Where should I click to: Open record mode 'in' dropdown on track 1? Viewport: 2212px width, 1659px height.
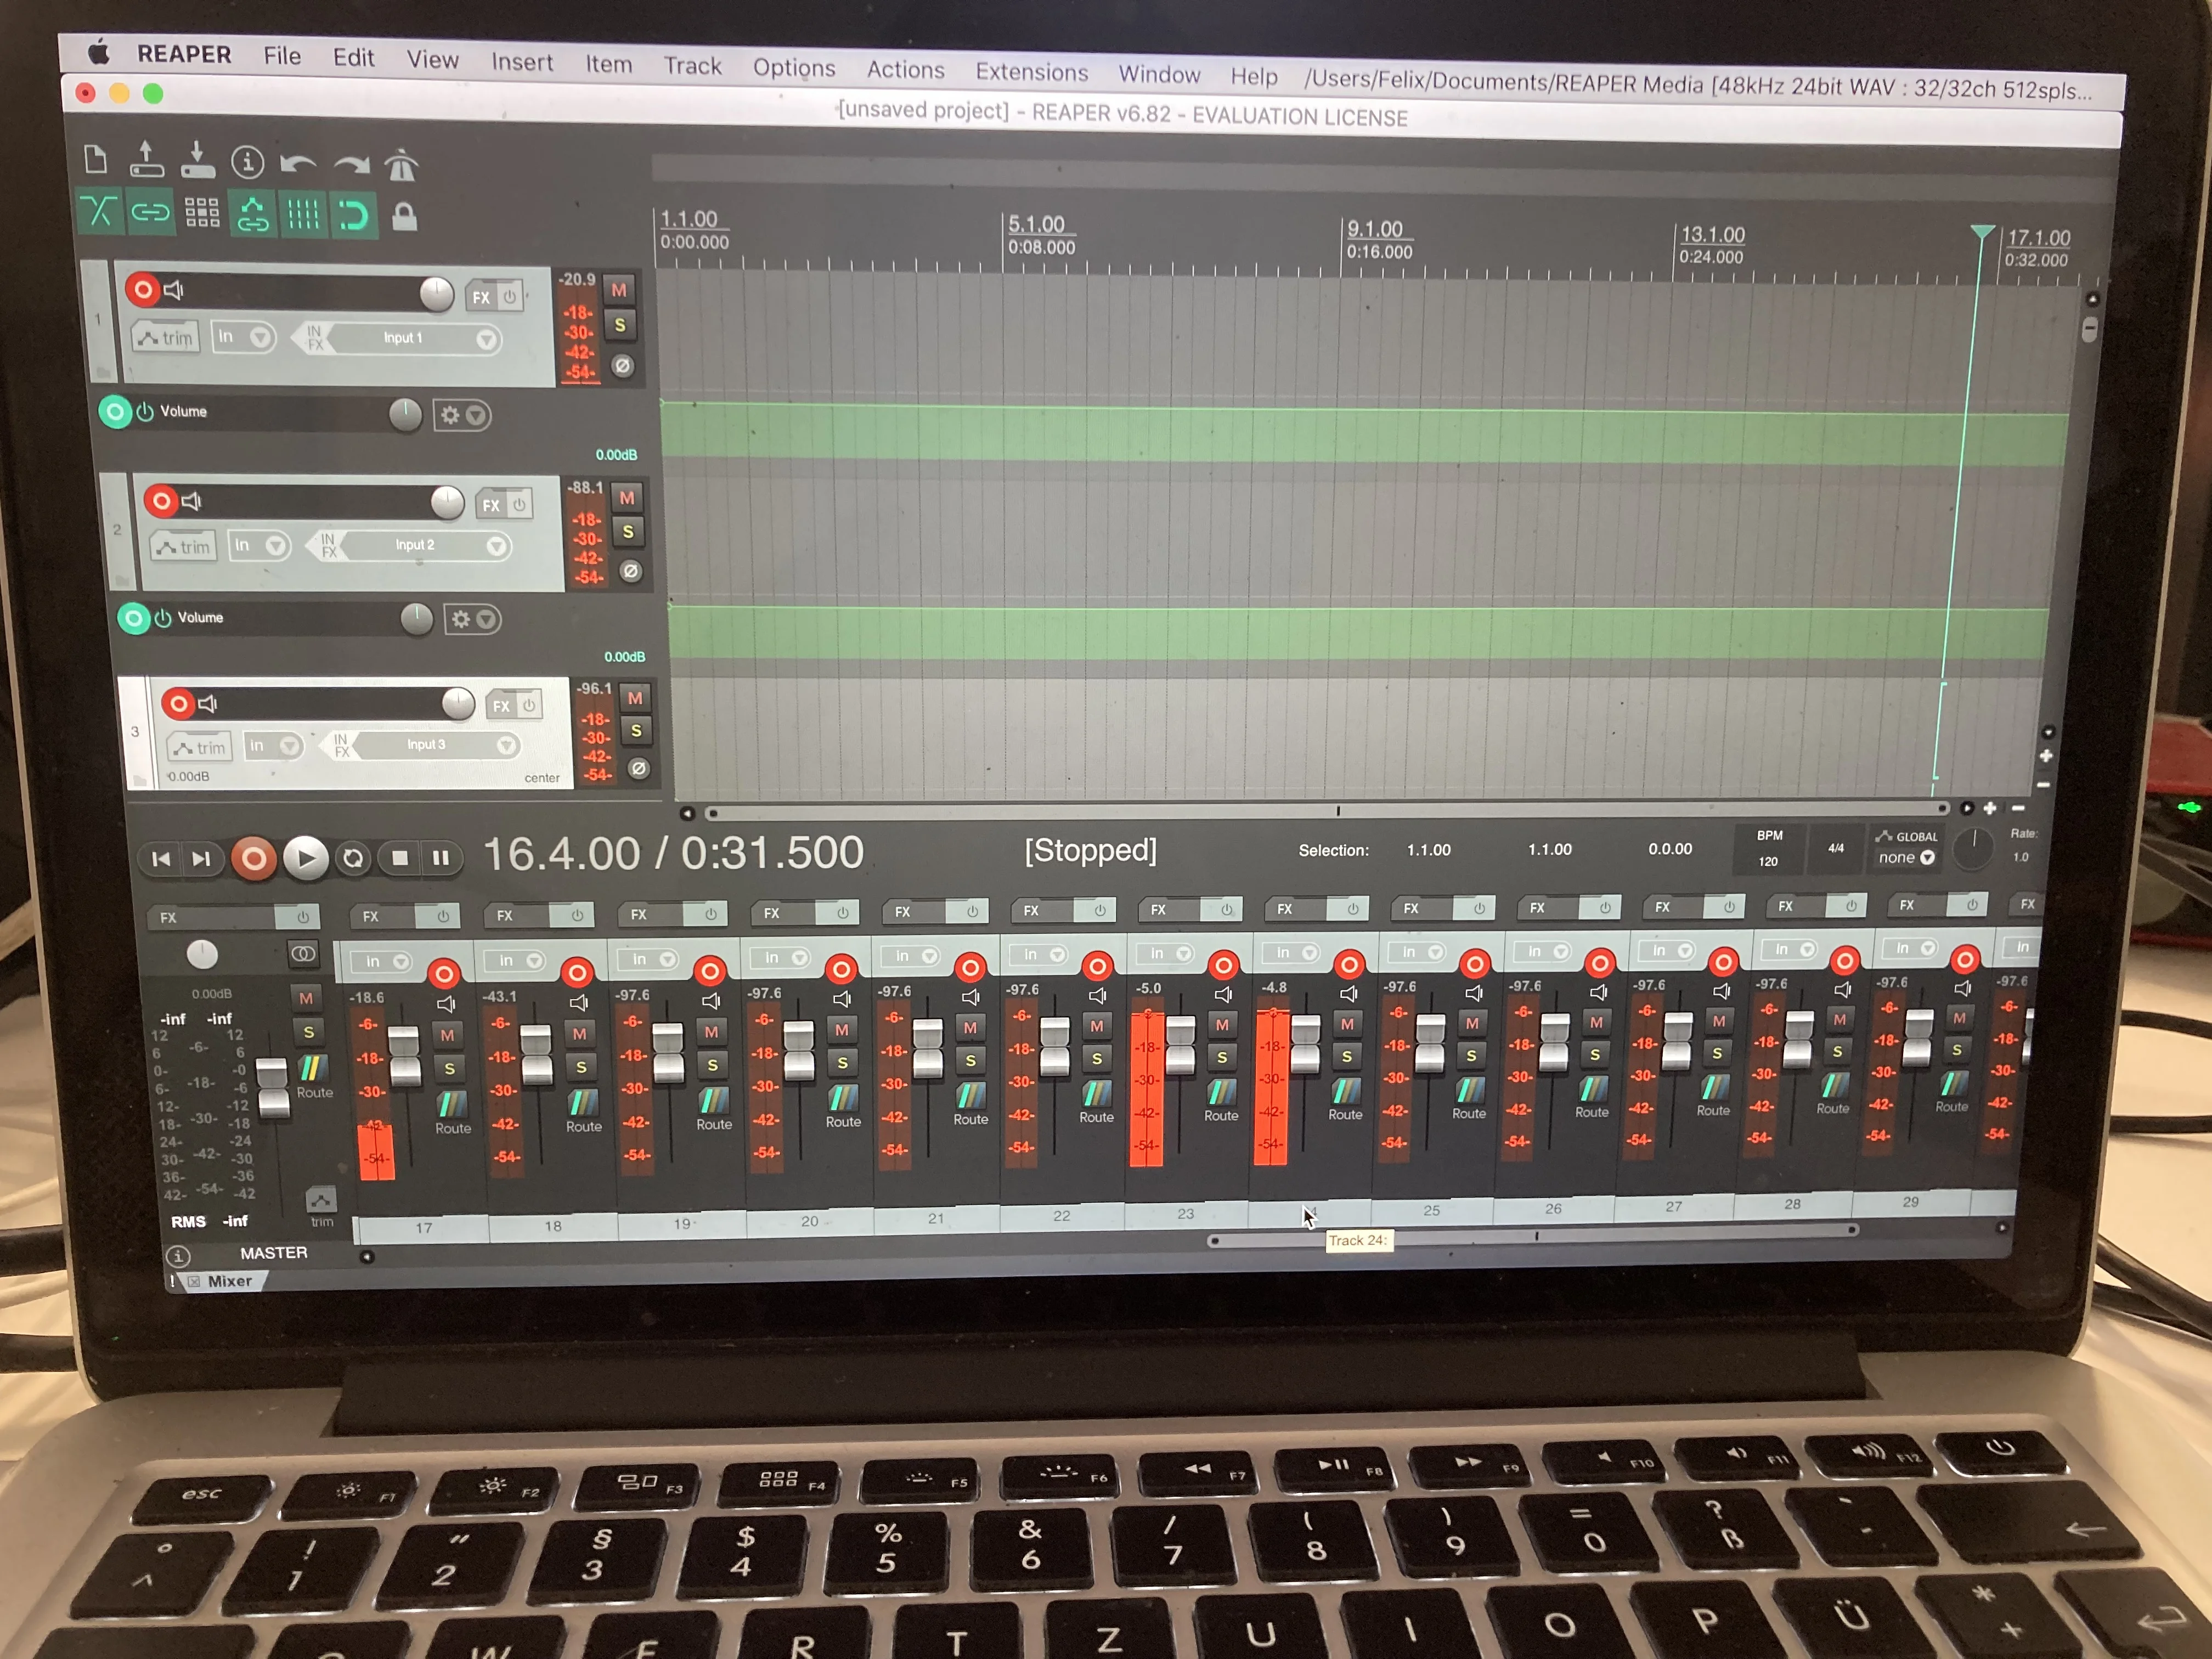pyautogui.click(x=244, y=337)
